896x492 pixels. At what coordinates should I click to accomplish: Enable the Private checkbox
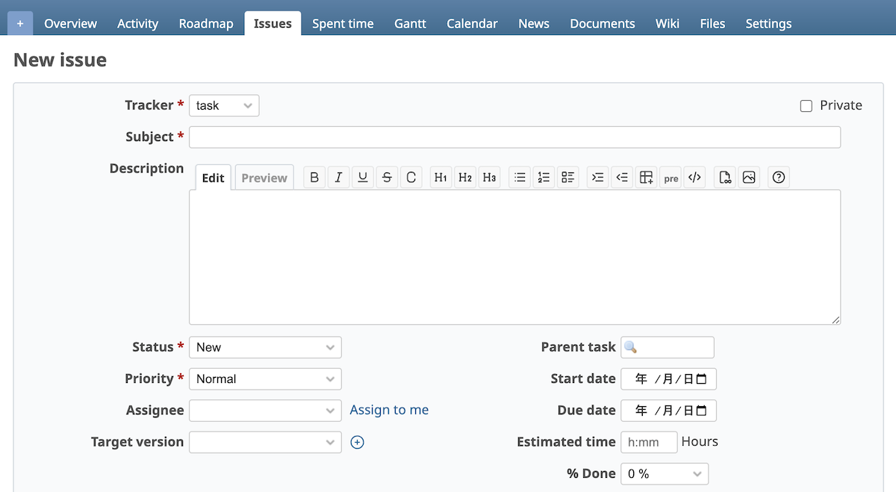click(806, 105)
